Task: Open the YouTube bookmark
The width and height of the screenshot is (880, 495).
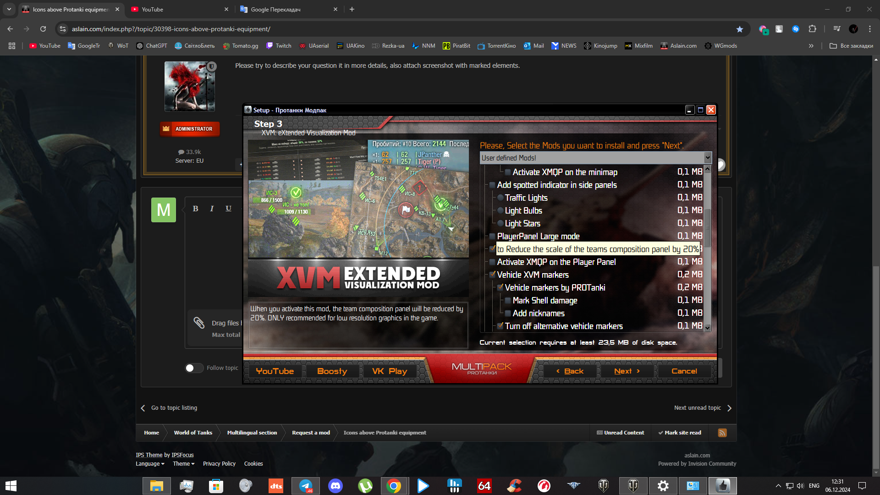Action: [x=45, y=46]
